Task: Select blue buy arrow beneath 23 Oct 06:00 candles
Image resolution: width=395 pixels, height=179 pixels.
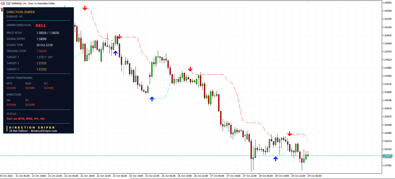Action: [116, 53]
